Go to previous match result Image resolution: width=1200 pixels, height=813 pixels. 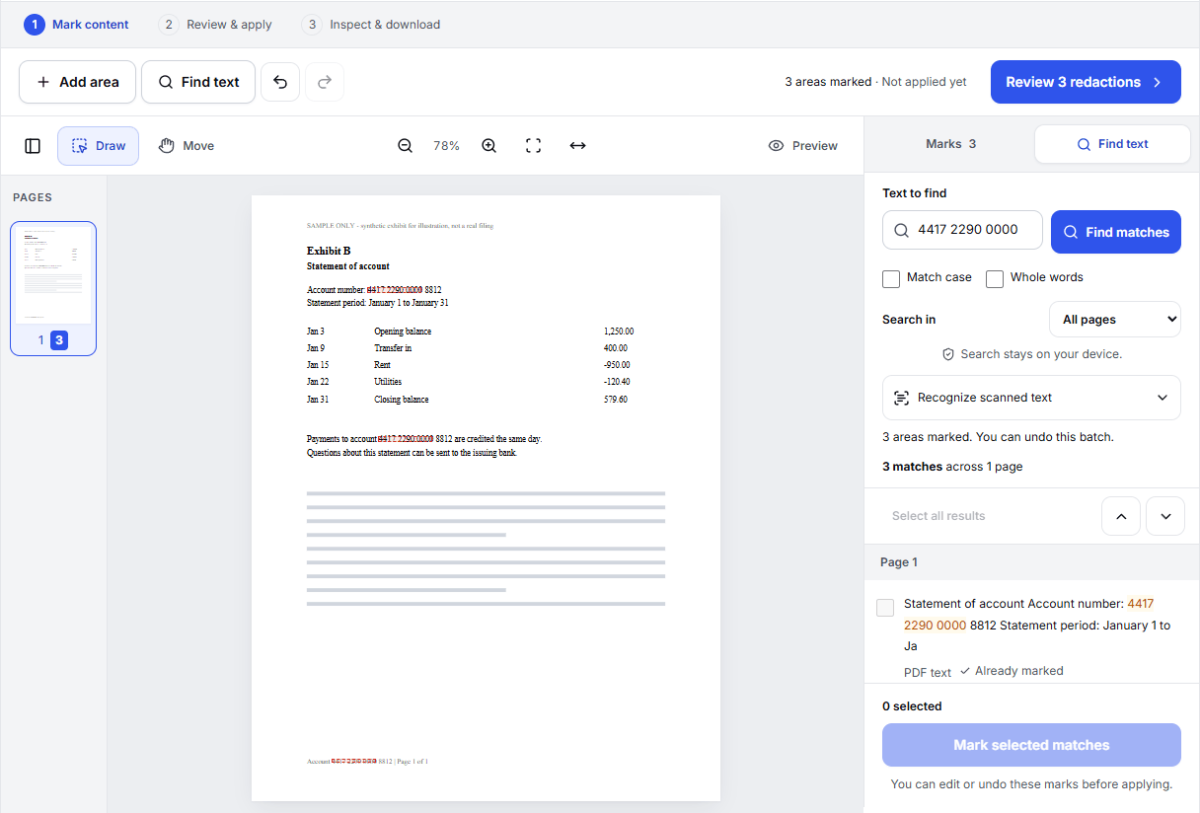1121,516
